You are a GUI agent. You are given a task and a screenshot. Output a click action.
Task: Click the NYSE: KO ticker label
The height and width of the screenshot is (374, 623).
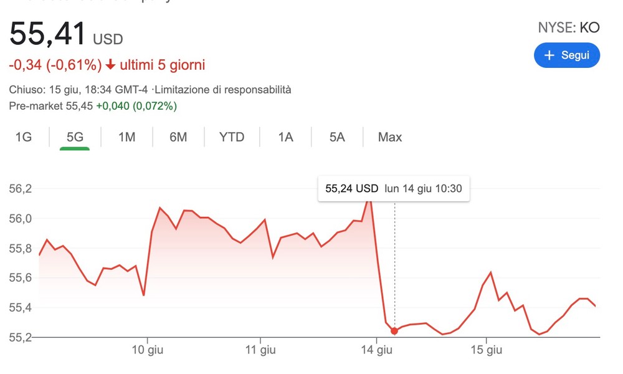click(x=568, y=27)
